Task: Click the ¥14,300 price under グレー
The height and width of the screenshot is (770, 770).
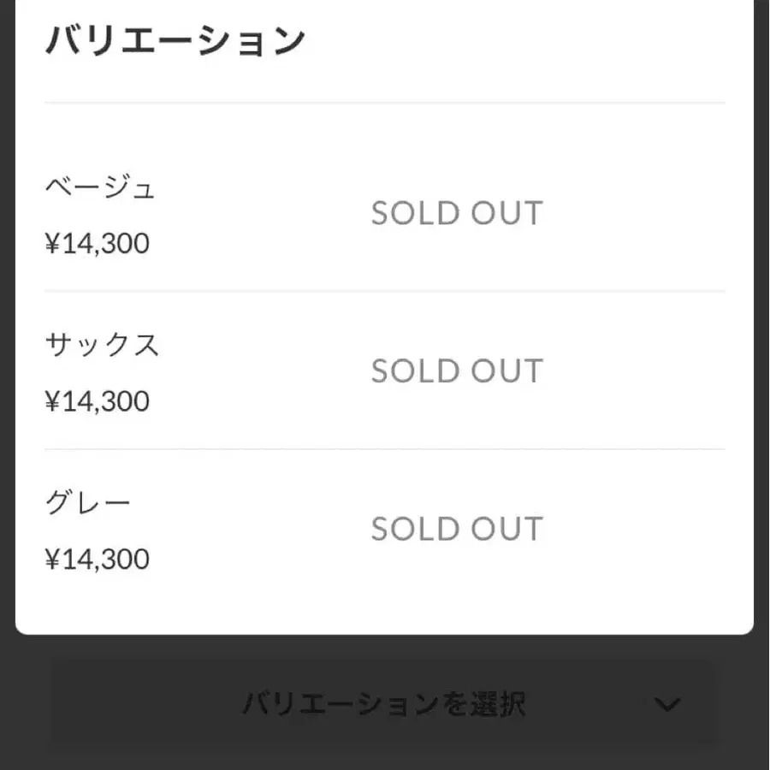Action: (98, 560)
